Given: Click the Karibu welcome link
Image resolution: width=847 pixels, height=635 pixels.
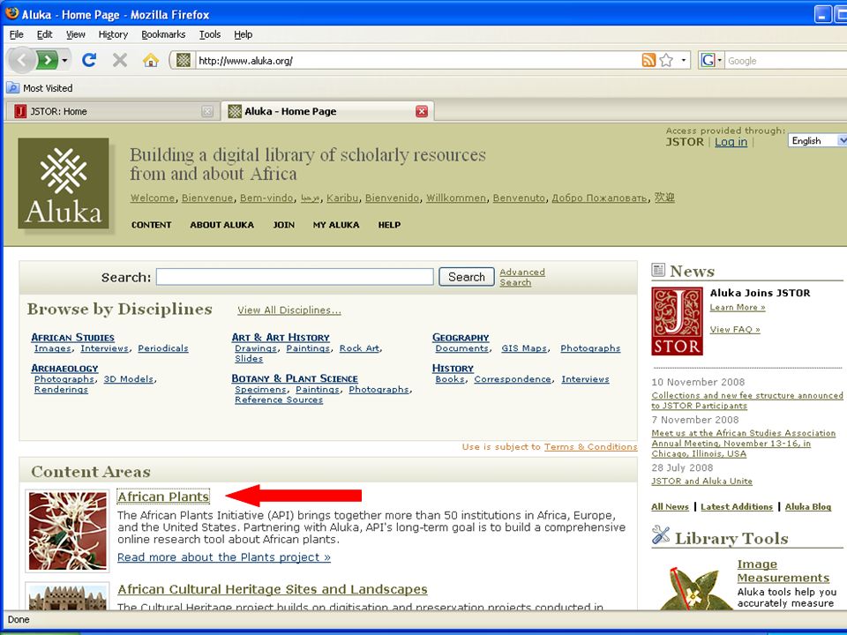Looking at the screenshot, I should 342,198.
